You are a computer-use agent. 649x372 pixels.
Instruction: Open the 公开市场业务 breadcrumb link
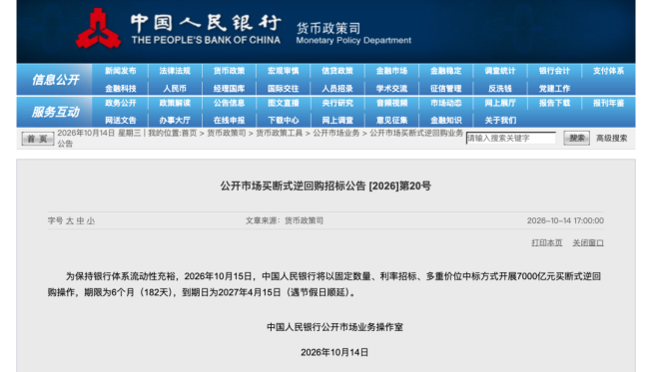coord(336,133)
